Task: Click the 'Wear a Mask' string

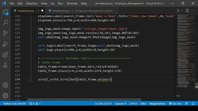Action: tap(105, 16)
